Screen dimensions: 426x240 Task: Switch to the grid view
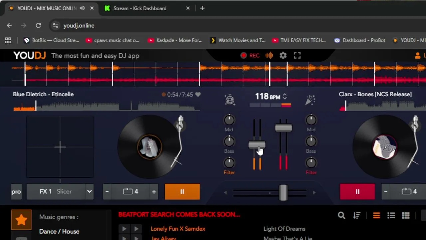406,216
